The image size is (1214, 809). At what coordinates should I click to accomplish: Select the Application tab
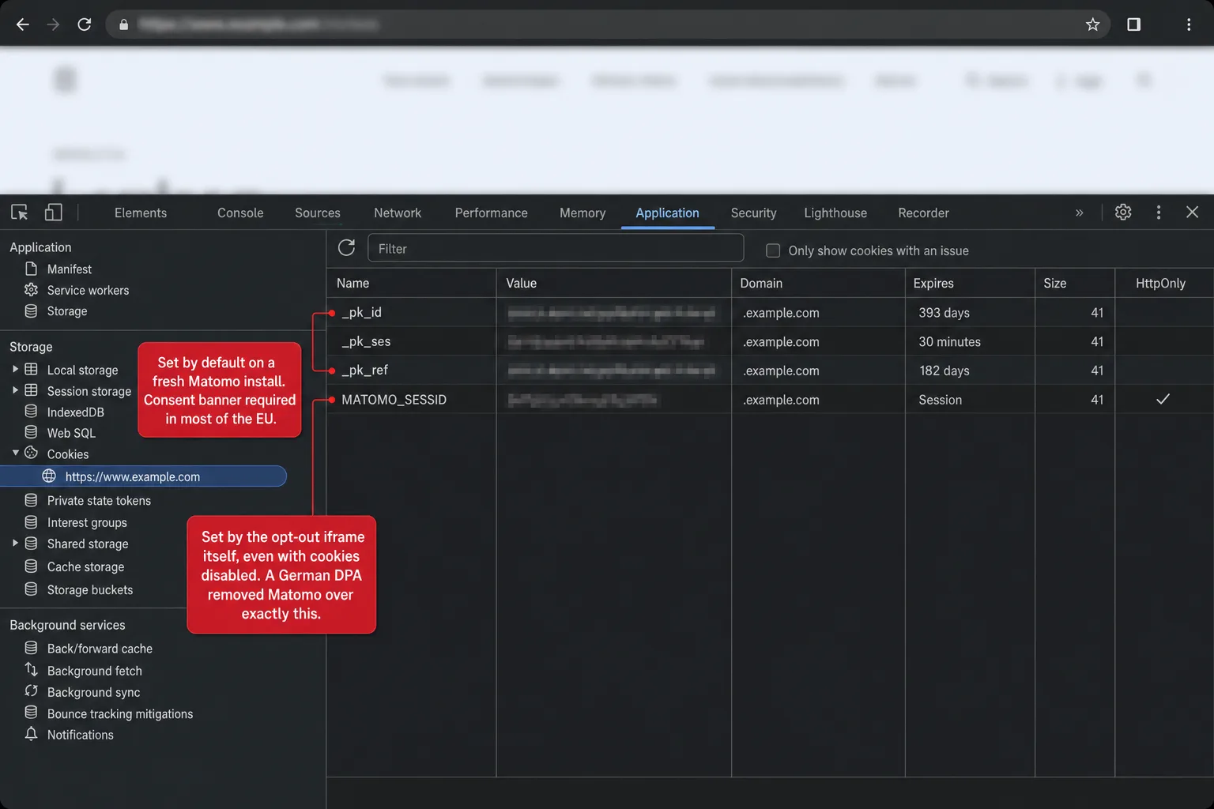[667, 213]
